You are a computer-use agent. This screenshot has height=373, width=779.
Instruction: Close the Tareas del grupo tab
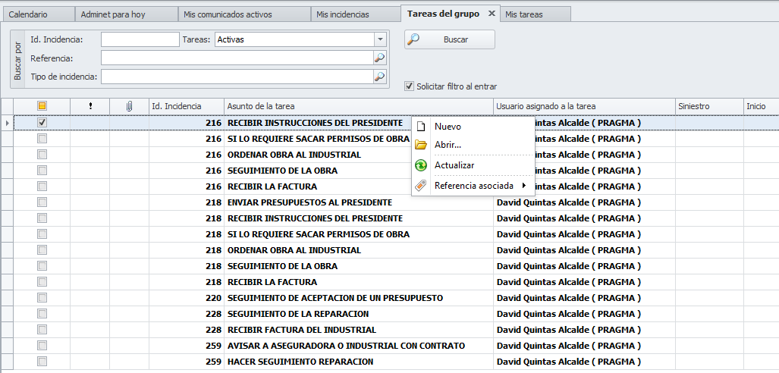(492, 14)
